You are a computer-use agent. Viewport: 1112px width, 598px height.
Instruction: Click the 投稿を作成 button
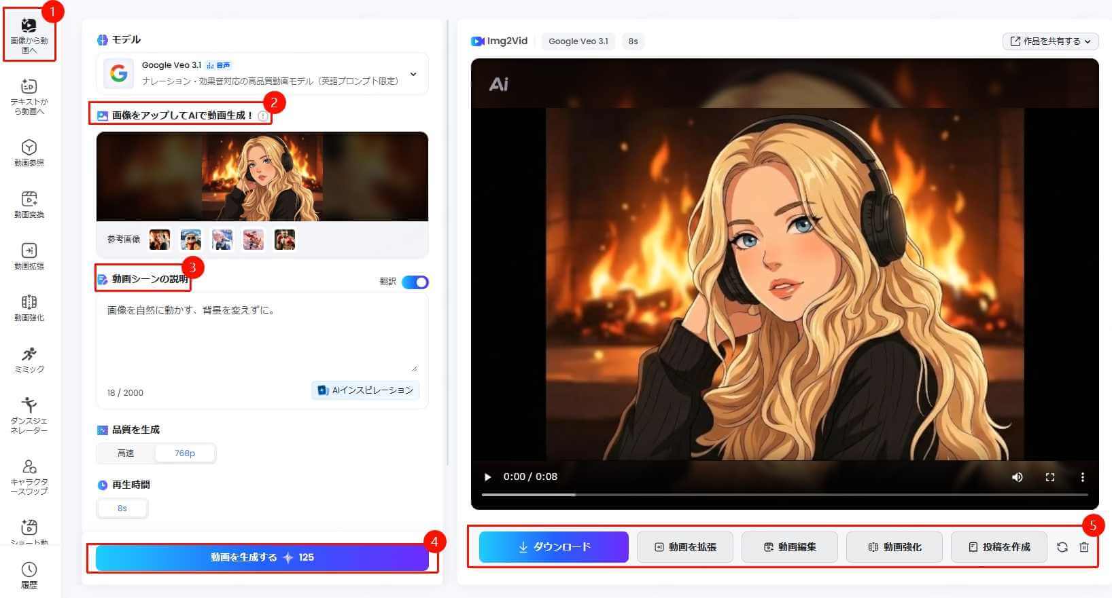click(x=999, y=547)
